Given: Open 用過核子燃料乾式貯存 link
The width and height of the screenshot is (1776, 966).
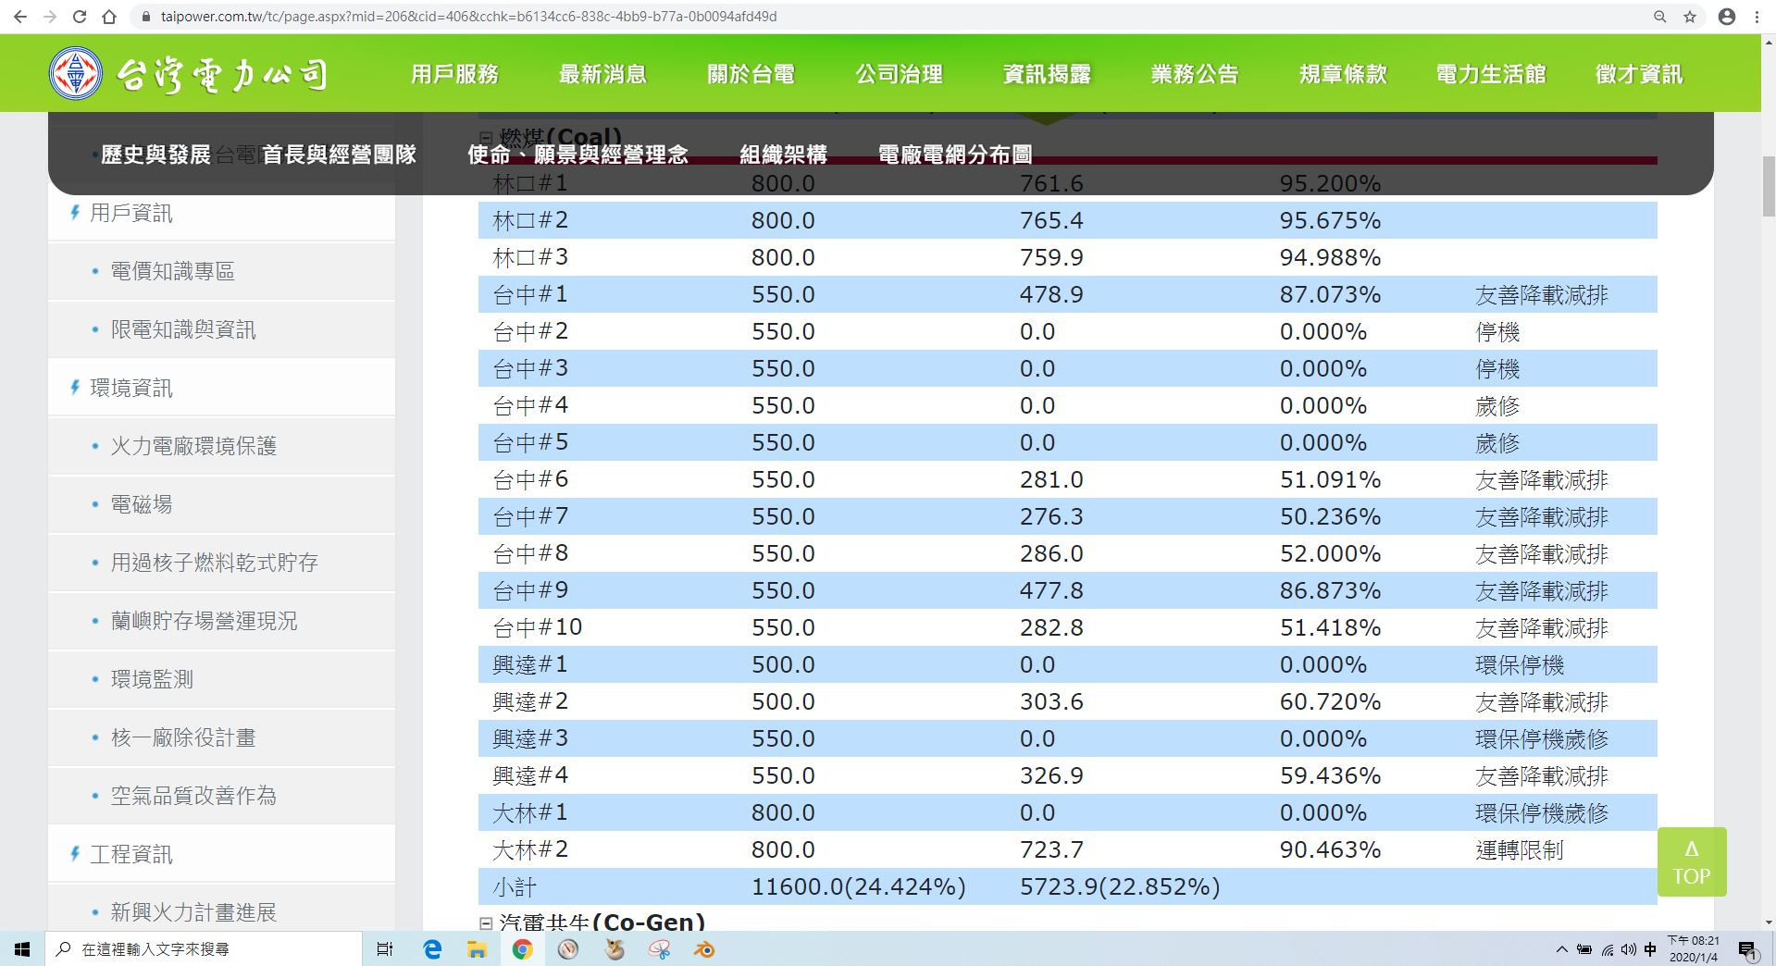Looking at the screenshot, I should click(x=214, y=563).
